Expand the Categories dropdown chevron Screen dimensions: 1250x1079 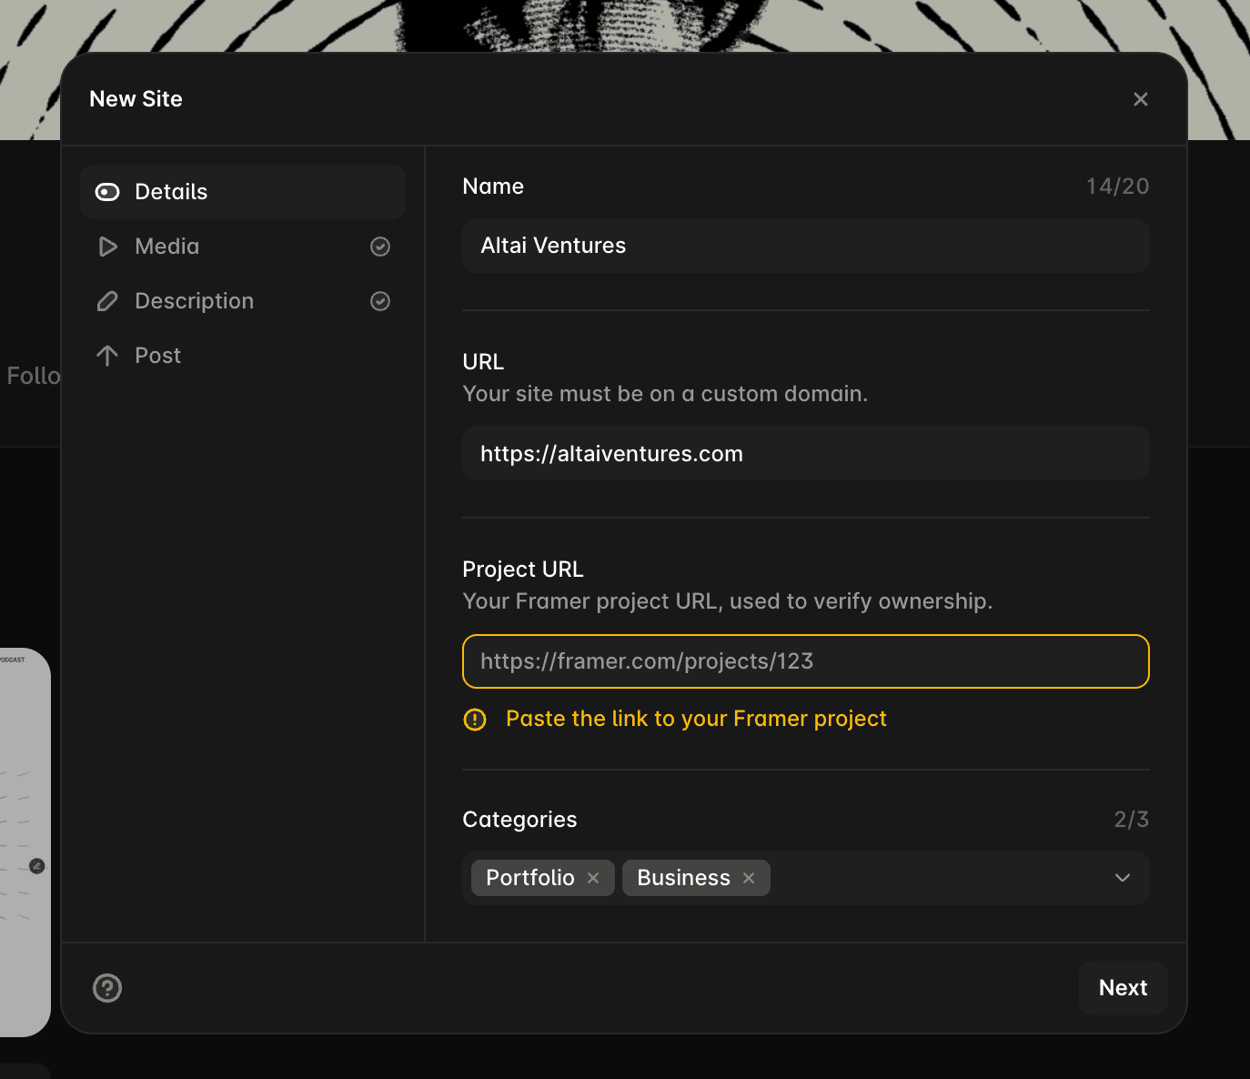pyautogui.click(x=1123, y=878)
